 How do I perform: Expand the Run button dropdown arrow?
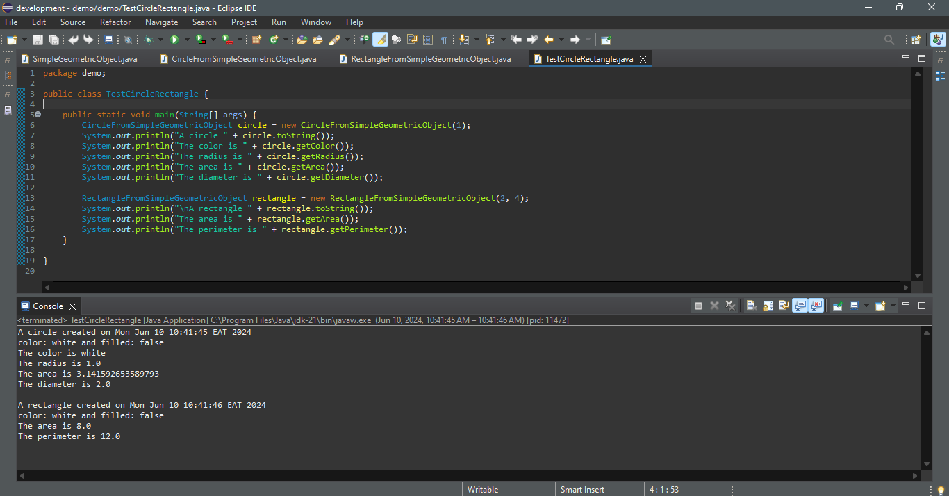coord(186,40)
